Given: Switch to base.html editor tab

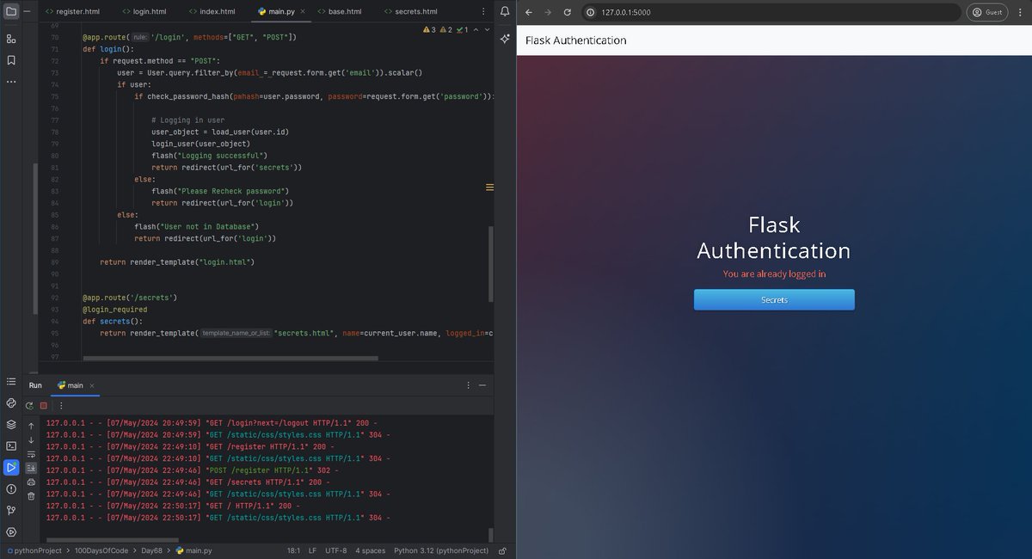Looking at the screenshot, I should pyautogui.click(x=338, y=12).
